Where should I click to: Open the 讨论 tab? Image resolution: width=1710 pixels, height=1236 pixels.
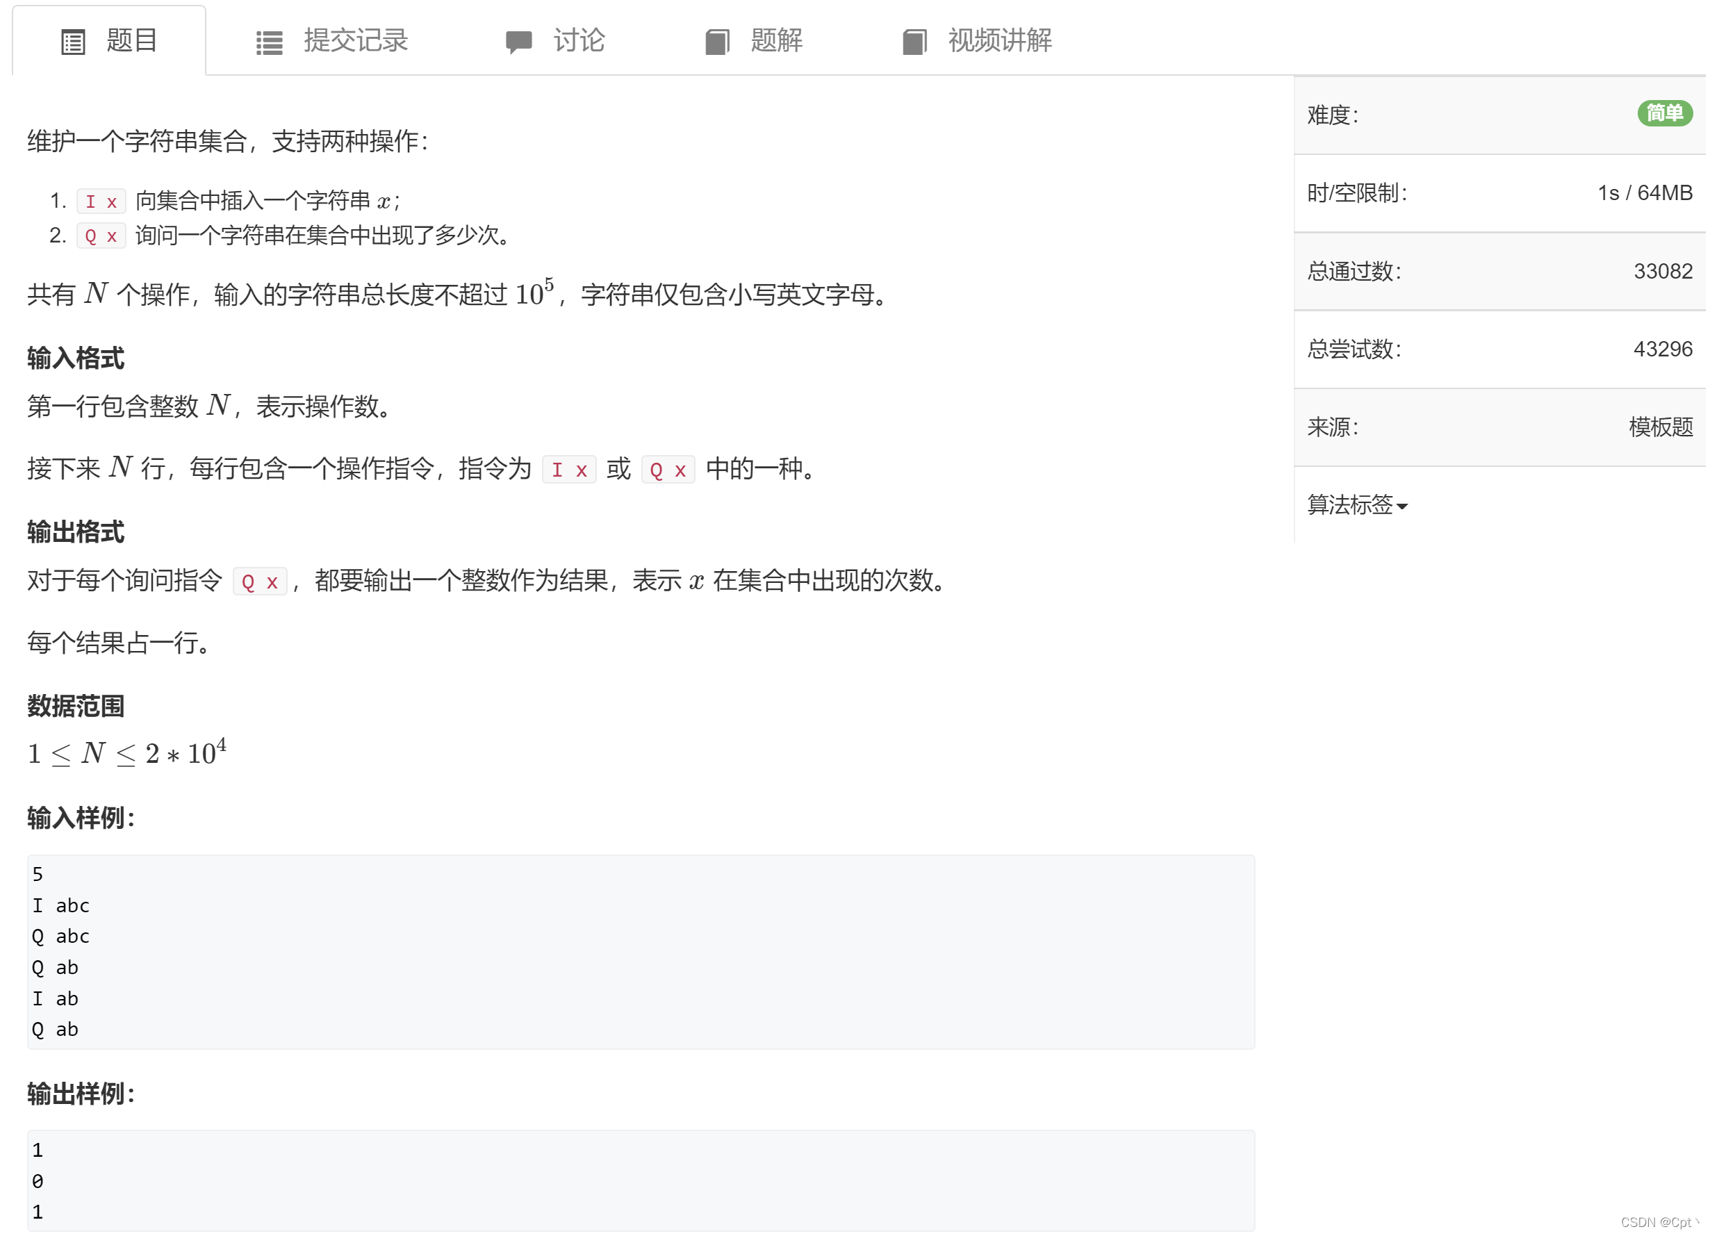coord(579,41)
